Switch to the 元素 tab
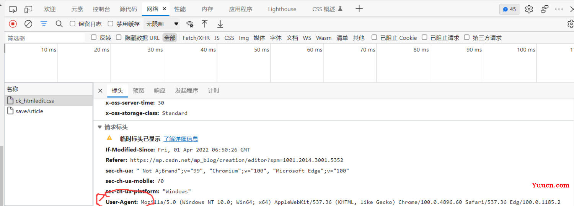Viewport: 574px width, 206px height. pos(77,9)
